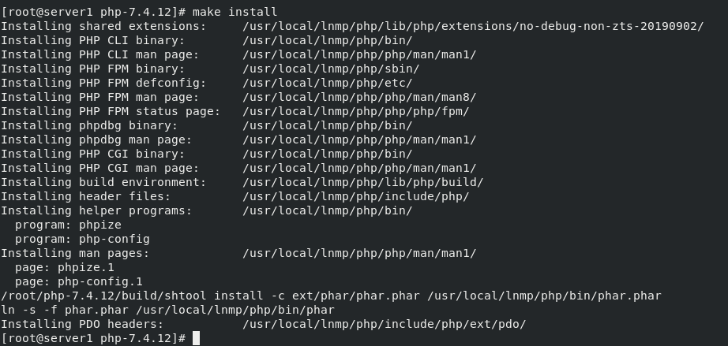Click the FPM status page path
The width and height of the screenshot is (728, 346).
pyautogui.click(x=355, y=111)
